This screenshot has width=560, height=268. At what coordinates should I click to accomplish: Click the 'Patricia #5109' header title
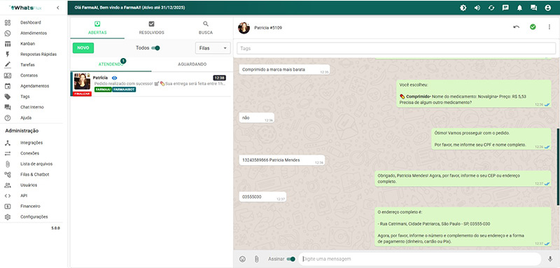click(x=268, y=28)
